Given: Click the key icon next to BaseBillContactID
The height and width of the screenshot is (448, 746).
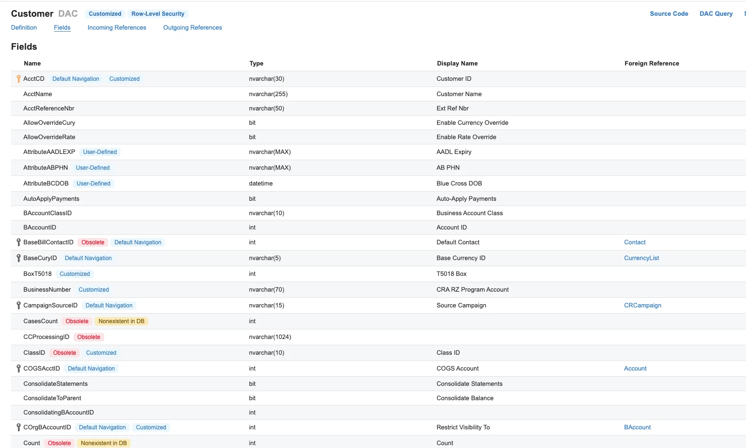Looking at the screenshot, I should click(x=19, y=242).
